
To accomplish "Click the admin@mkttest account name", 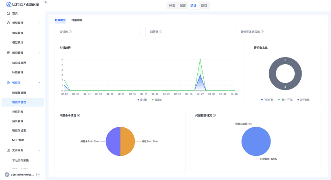I will coord(22,174).
